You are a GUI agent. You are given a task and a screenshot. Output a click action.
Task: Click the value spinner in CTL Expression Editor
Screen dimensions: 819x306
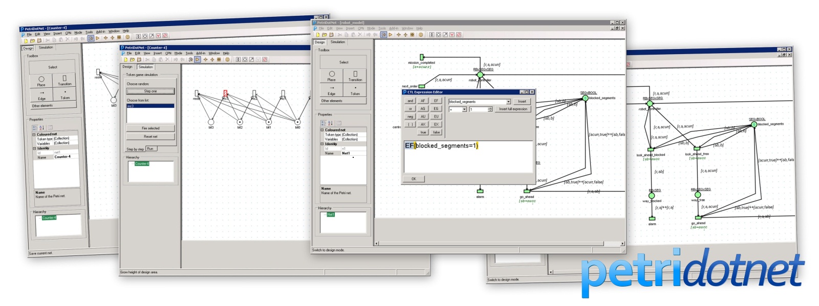pos(490,109)
